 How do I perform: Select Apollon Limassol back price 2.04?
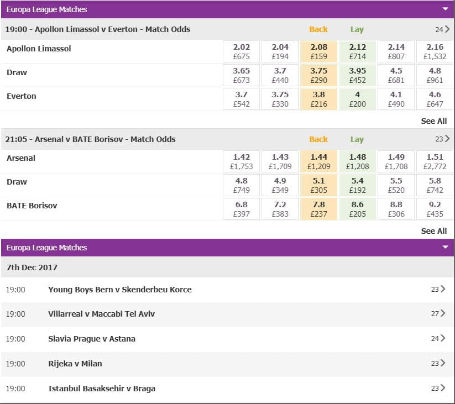point(280,51)
